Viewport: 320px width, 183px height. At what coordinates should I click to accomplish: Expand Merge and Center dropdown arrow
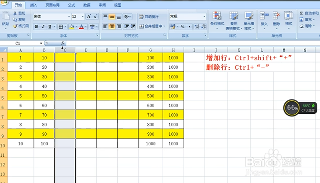164,26
